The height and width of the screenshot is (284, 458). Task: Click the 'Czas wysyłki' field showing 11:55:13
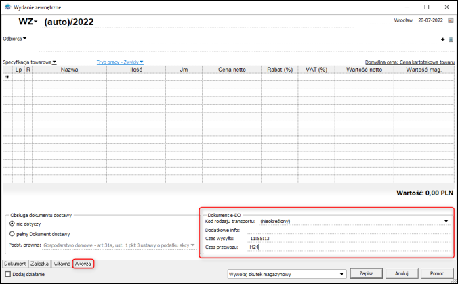tap(349, 239)
